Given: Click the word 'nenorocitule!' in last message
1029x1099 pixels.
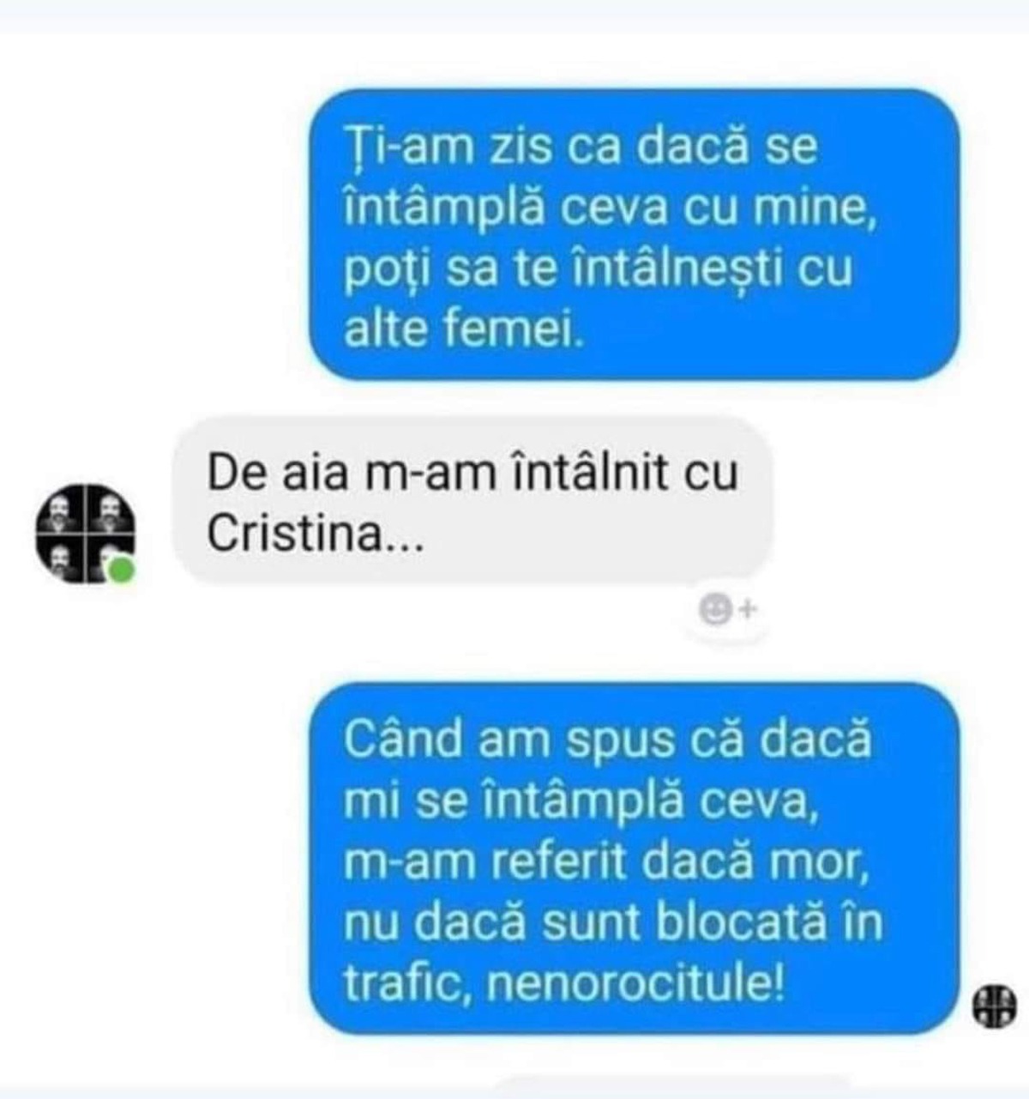Looking at the screenshot, I should pyautogui.click(x=635, y=984).
